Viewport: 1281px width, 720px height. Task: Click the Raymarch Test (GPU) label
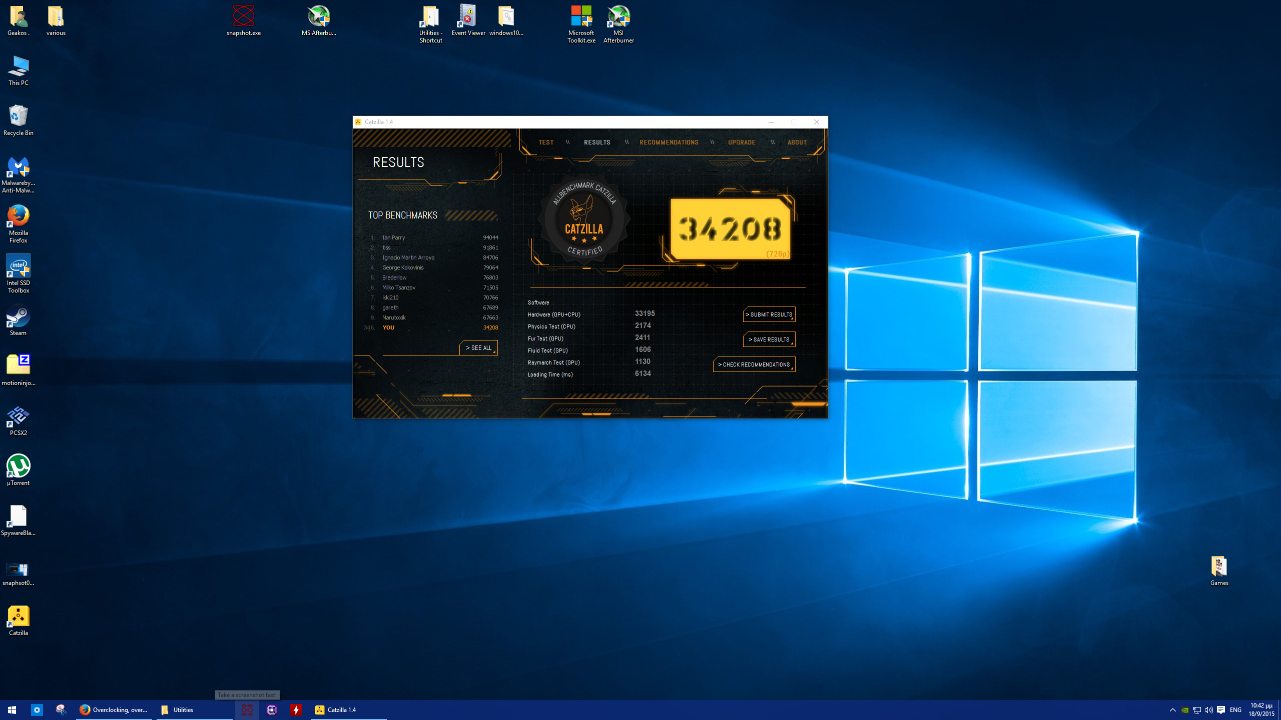pyautogui.click(x=553, y=362)
